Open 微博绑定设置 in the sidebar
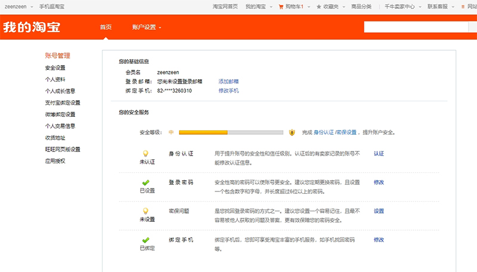The width and height of the screenshot is (477, 272). (60, 115)
